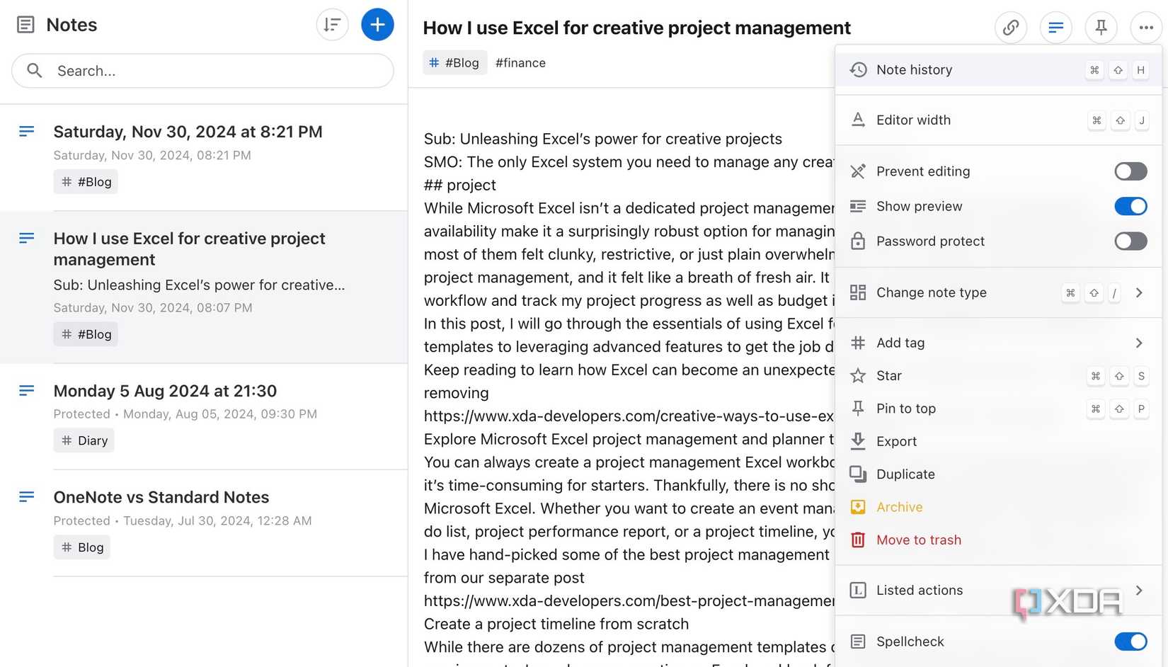Click #finance tag under note title
The height and width of the screenshot is (667, 1168).
tap(520, 62)
